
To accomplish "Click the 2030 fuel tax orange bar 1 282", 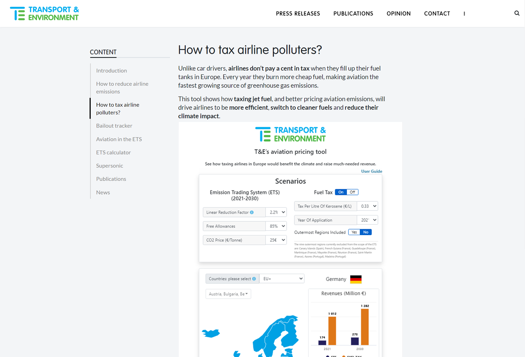I will (x=365, y=327).
